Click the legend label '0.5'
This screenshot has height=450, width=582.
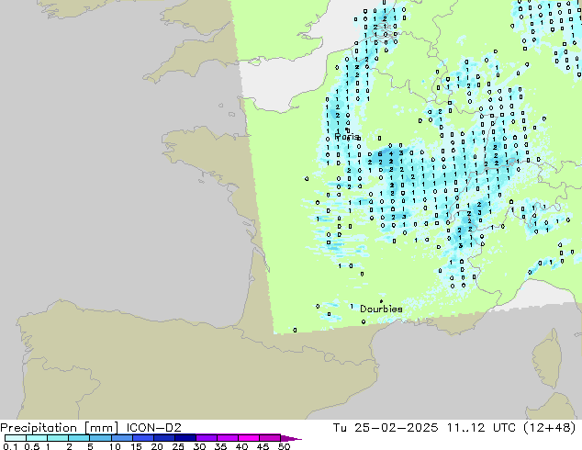point(32,446)
